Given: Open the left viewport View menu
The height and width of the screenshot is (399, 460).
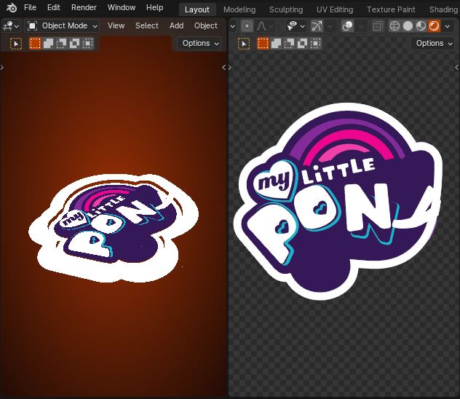Looking at the screenshot, I should click(116, 25).
